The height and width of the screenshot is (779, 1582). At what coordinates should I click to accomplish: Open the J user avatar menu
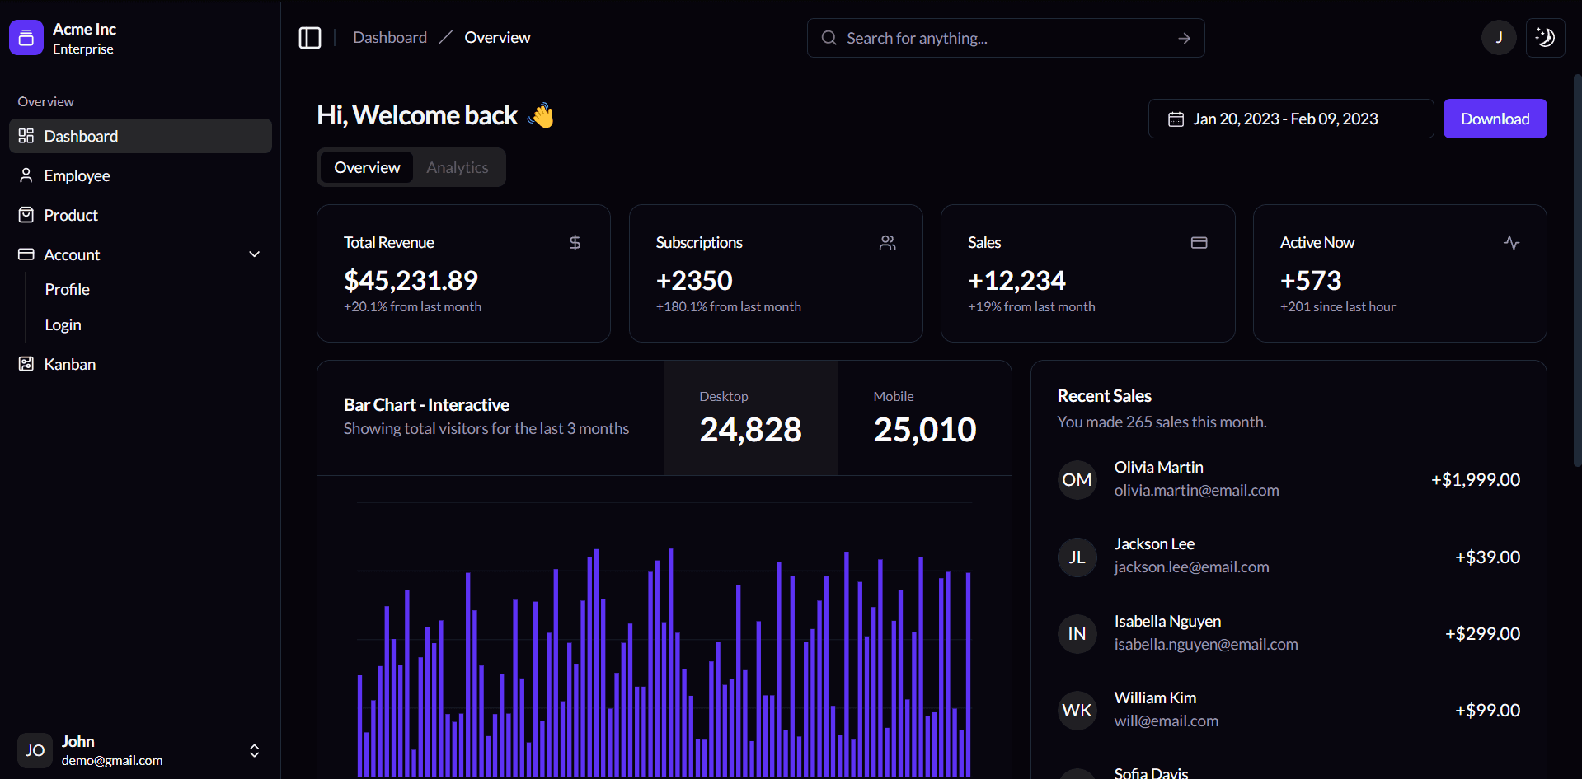point(1498,38)
